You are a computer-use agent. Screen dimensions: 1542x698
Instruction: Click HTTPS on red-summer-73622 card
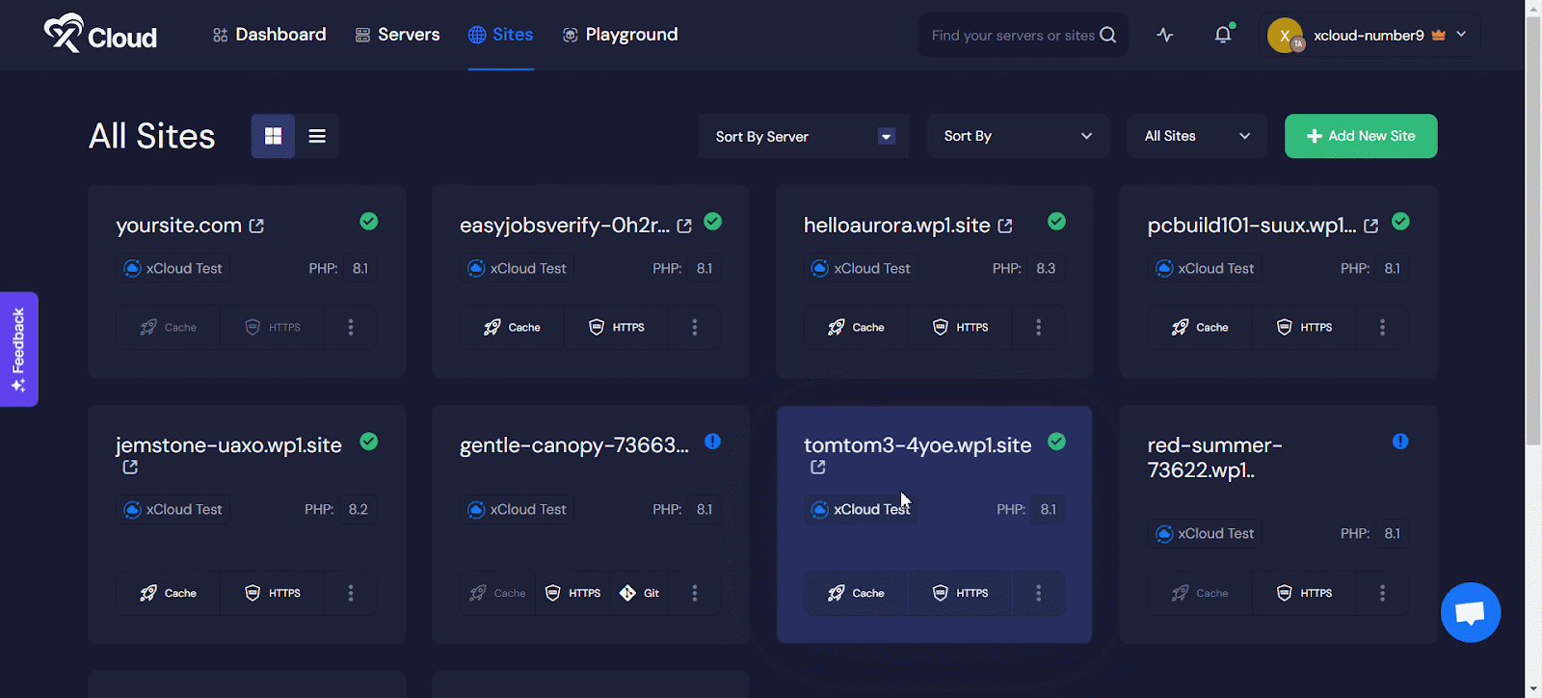pyautogui.click(x=1305, y=593)
